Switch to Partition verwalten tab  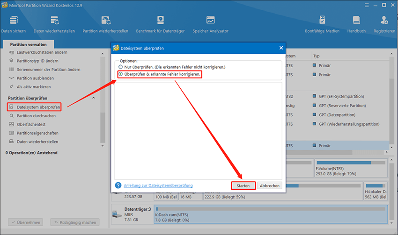[28, 44]
